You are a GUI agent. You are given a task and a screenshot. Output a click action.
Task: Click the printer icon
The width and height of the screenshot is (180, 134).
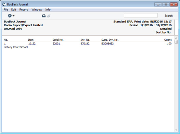point(43,16)
